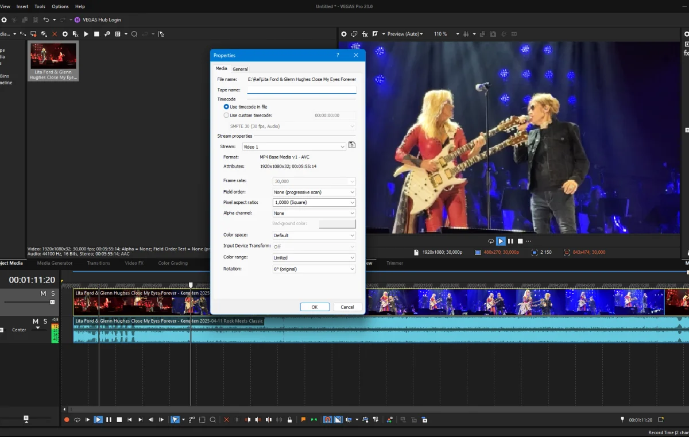Select 'Use timecode in file' radio button
The image size is (689, 437).
pos(226,107)
